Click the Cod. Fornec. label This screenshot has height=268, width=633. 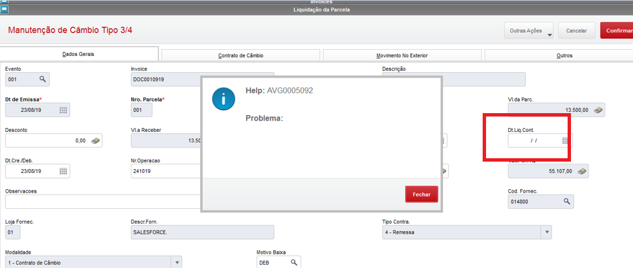pyautogui.click(x=522, y=191)
